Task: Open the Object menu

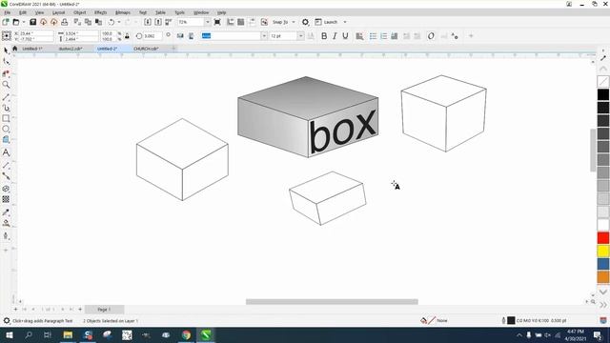Action: 80,12
